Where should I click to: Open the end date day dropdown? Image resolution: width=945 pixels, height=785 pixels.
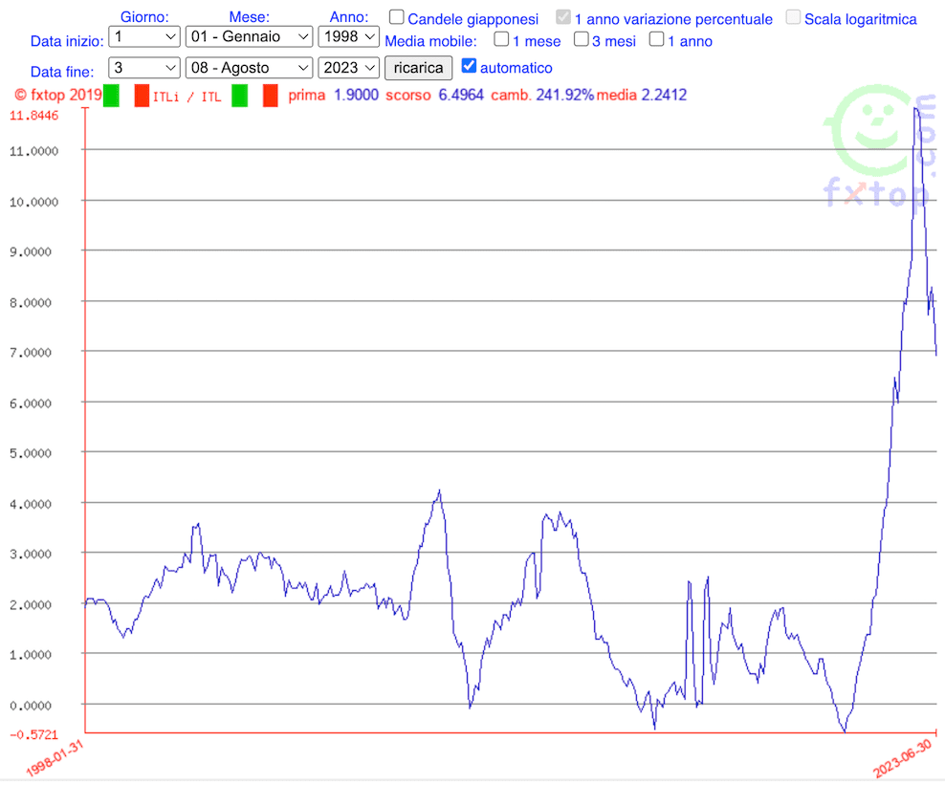click(x=144, y=68)
